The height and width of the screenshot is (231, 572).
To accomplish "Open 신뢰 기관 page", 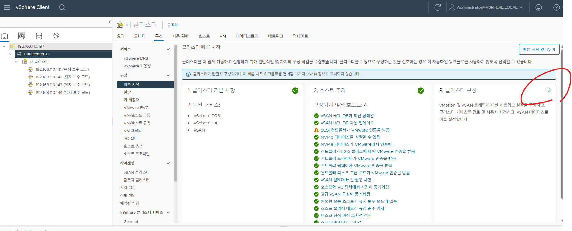I will (x=128, y=188).
